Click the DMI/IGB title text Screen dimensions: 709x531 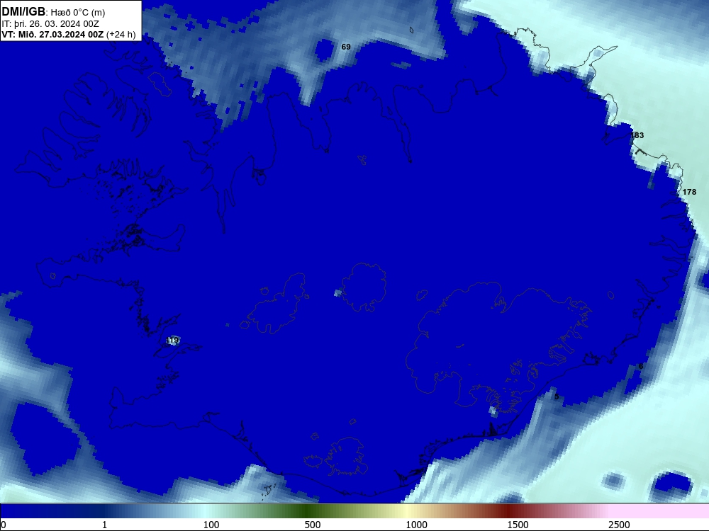click(23, 12)
